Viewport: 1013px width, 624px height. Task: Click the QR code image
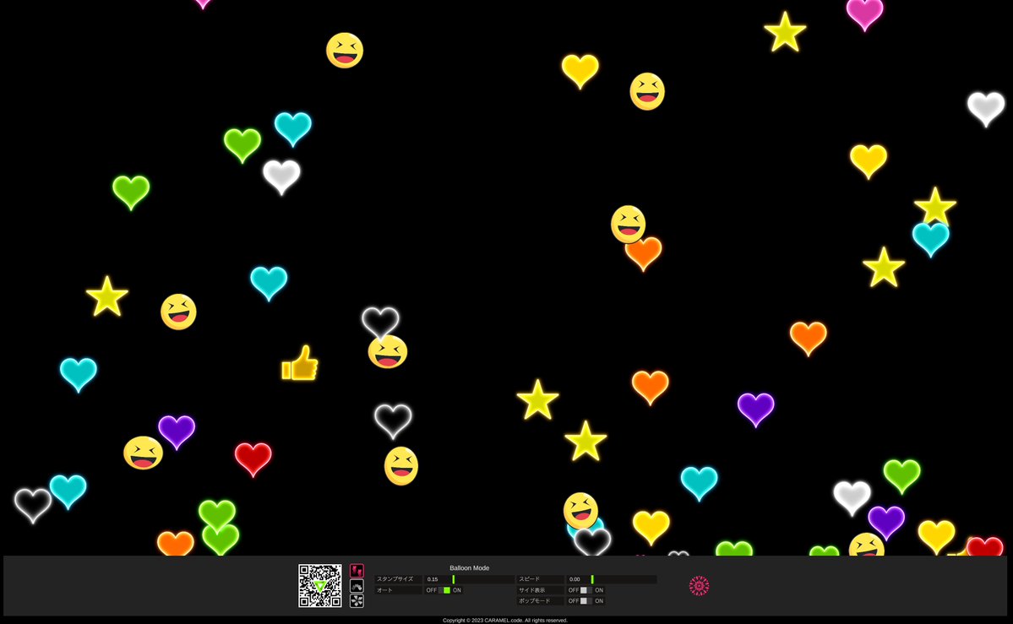coord(320,586)
